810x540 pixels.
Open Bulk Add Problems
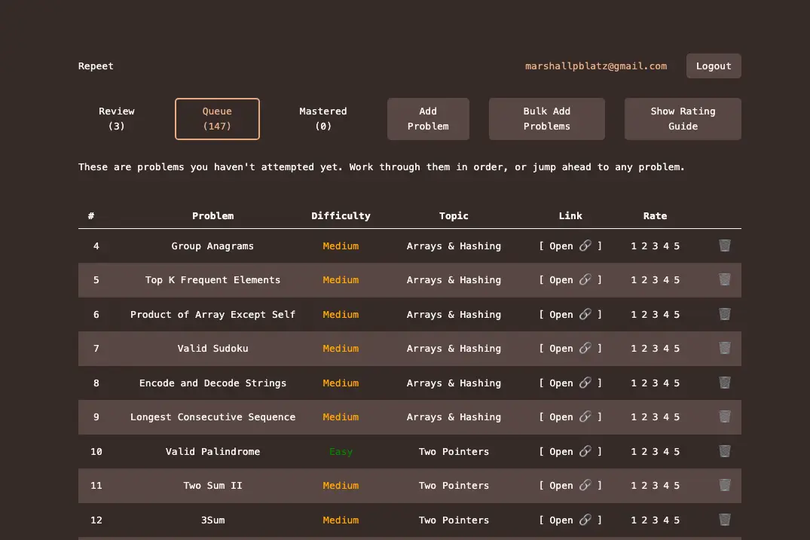(x=546, y=119)
